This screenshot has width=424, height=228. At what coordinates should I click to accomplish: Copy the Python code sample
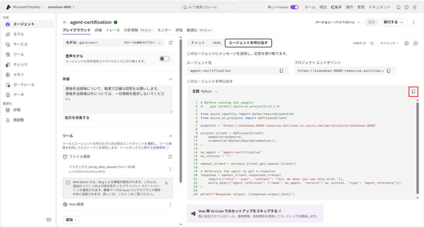point(413,92)
